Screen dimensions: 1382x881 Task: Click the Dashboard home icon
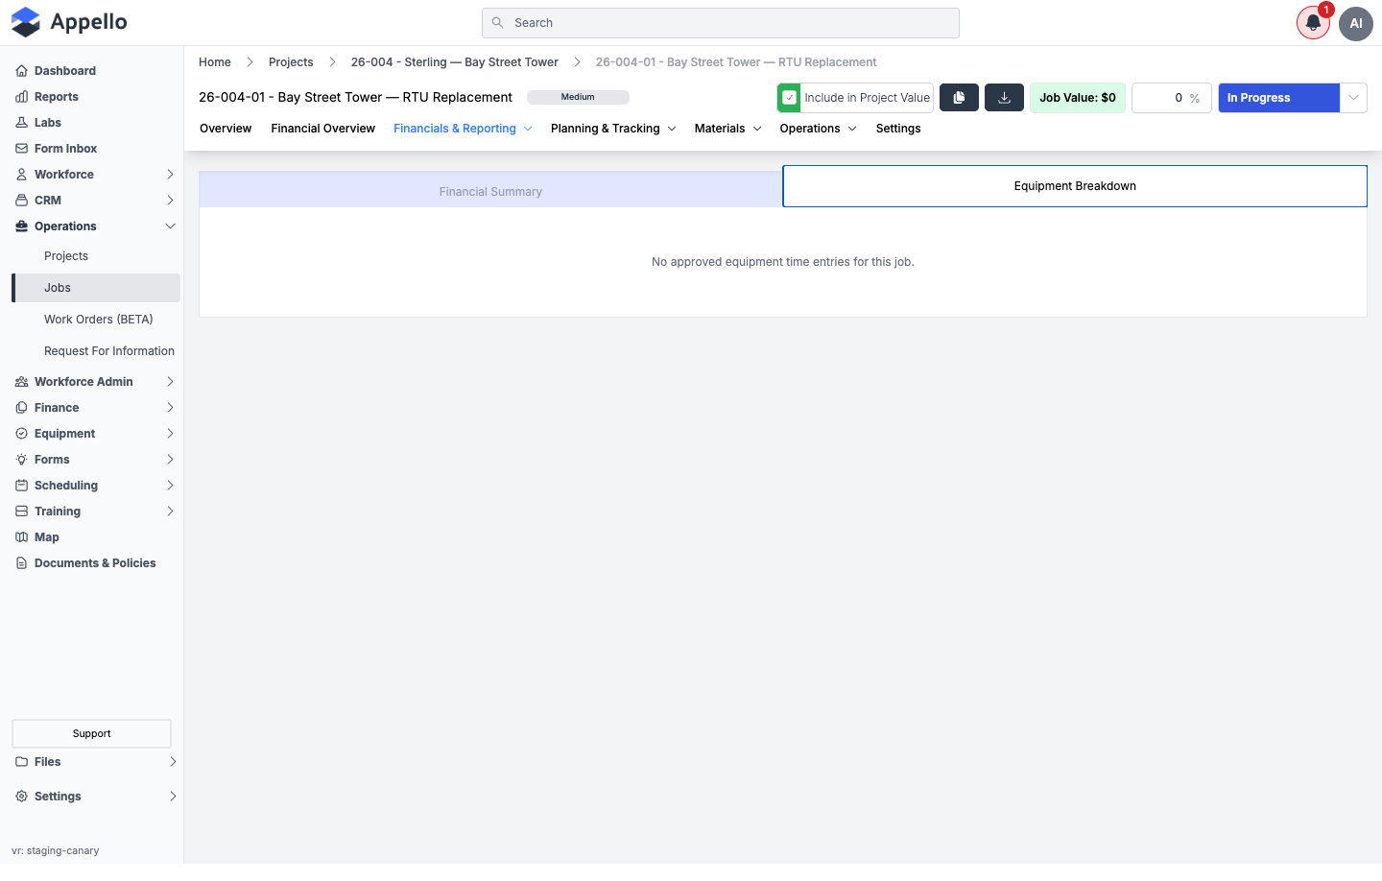(x=21, y=71)
